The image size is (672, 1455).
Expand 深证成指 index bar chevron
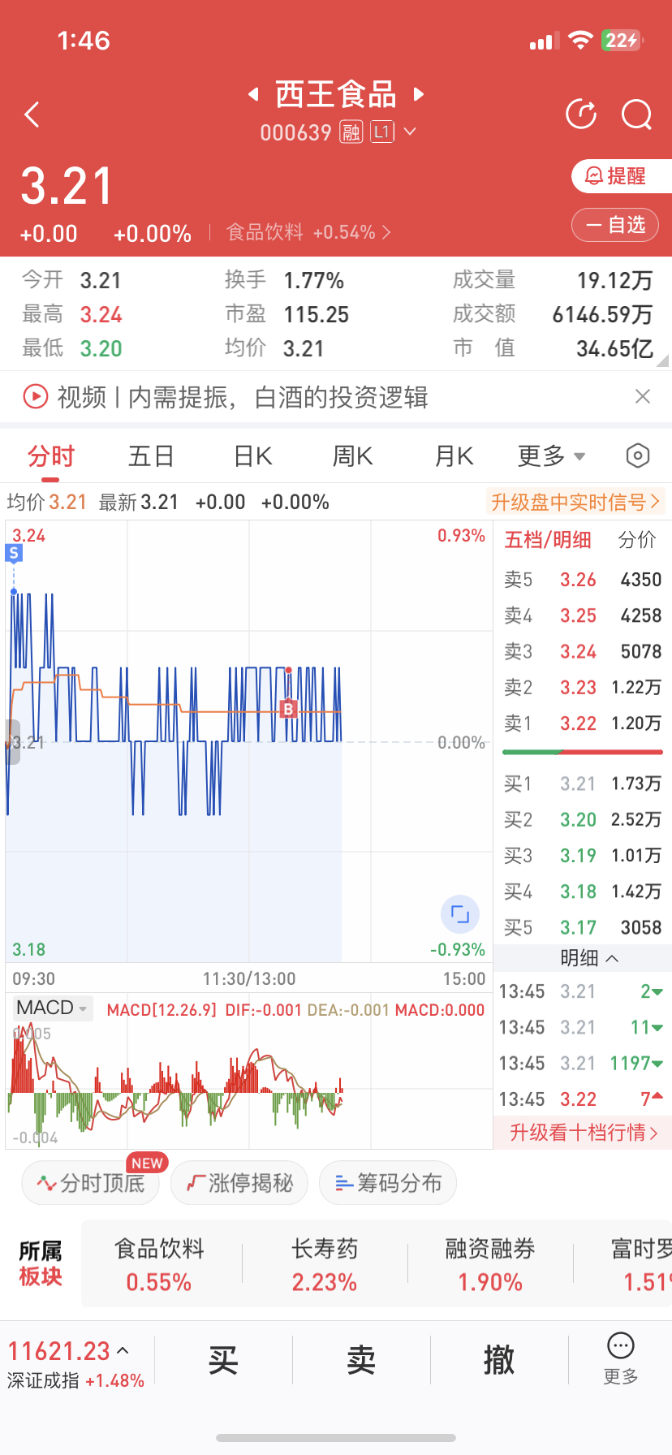pos(123,1351)
